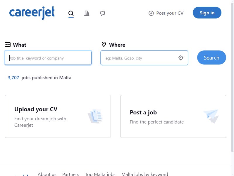
Task: Open the company building icon in header
Action: click(87, 13)
